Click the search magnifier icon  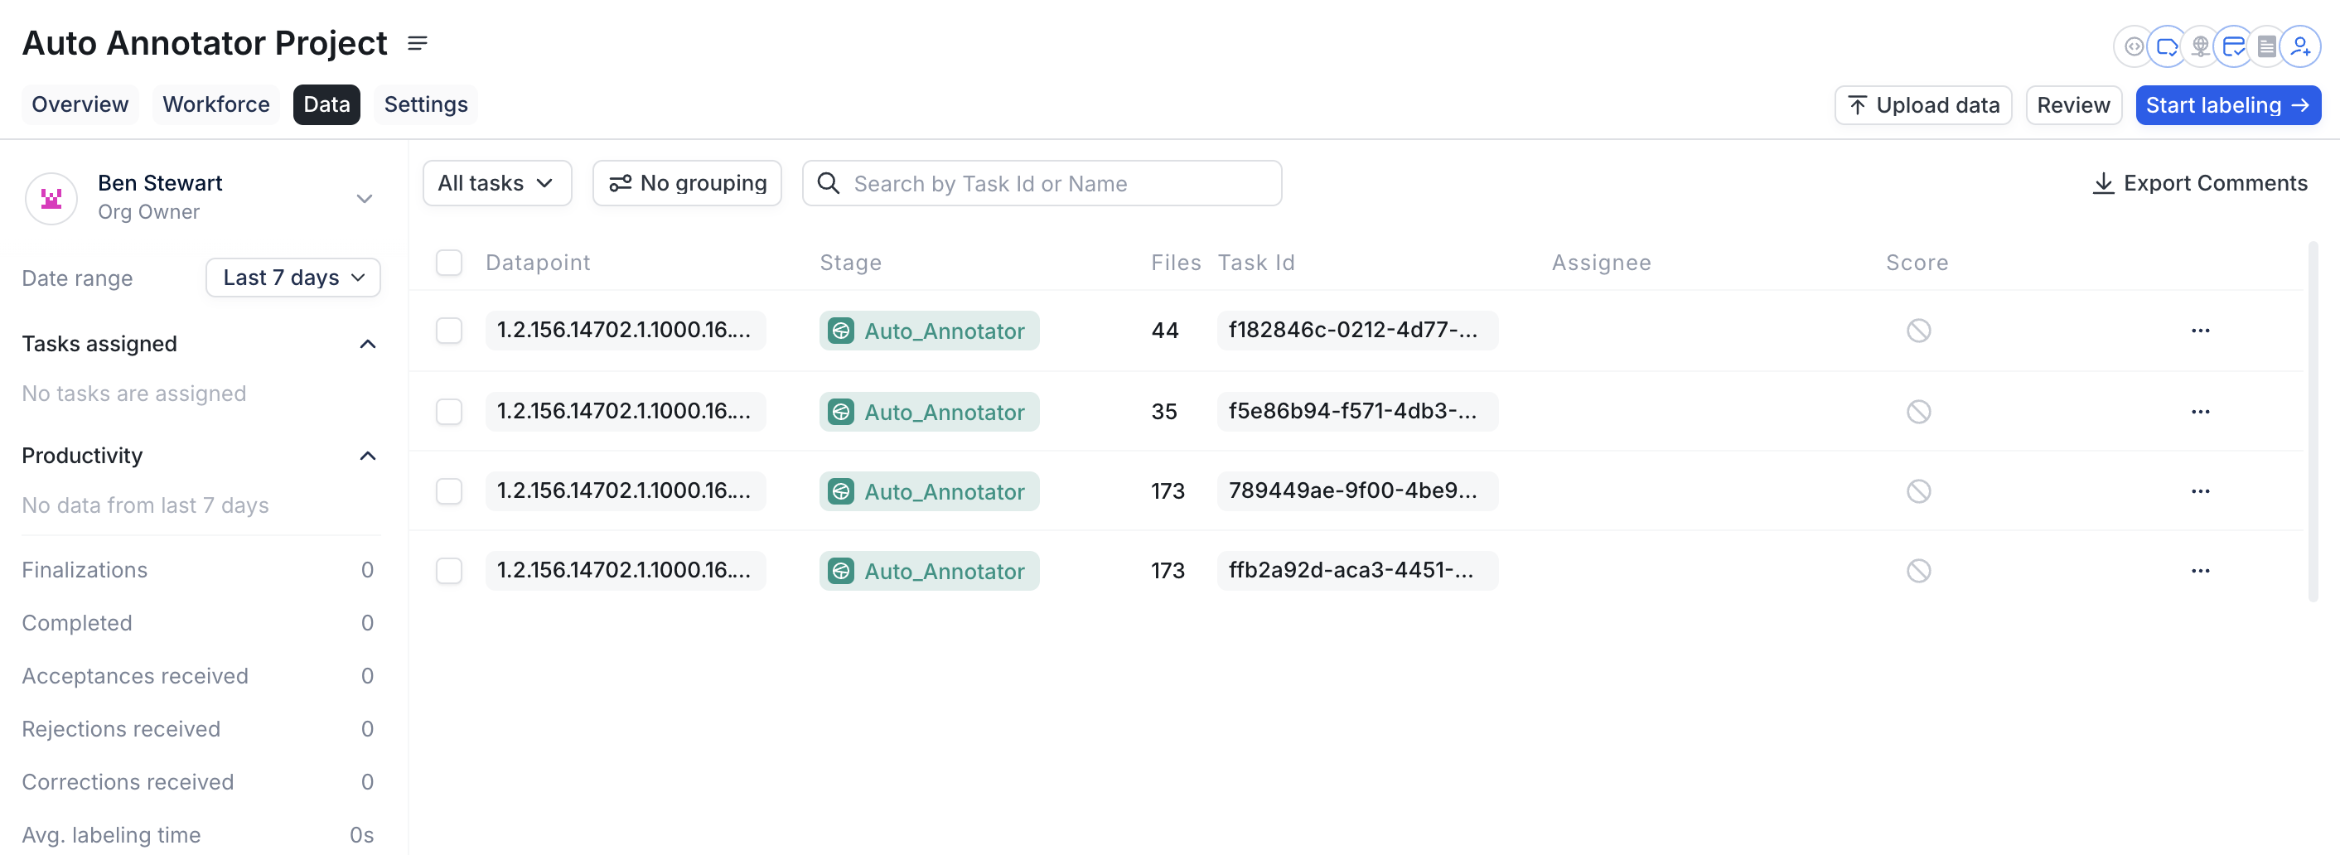click(829, 184)
